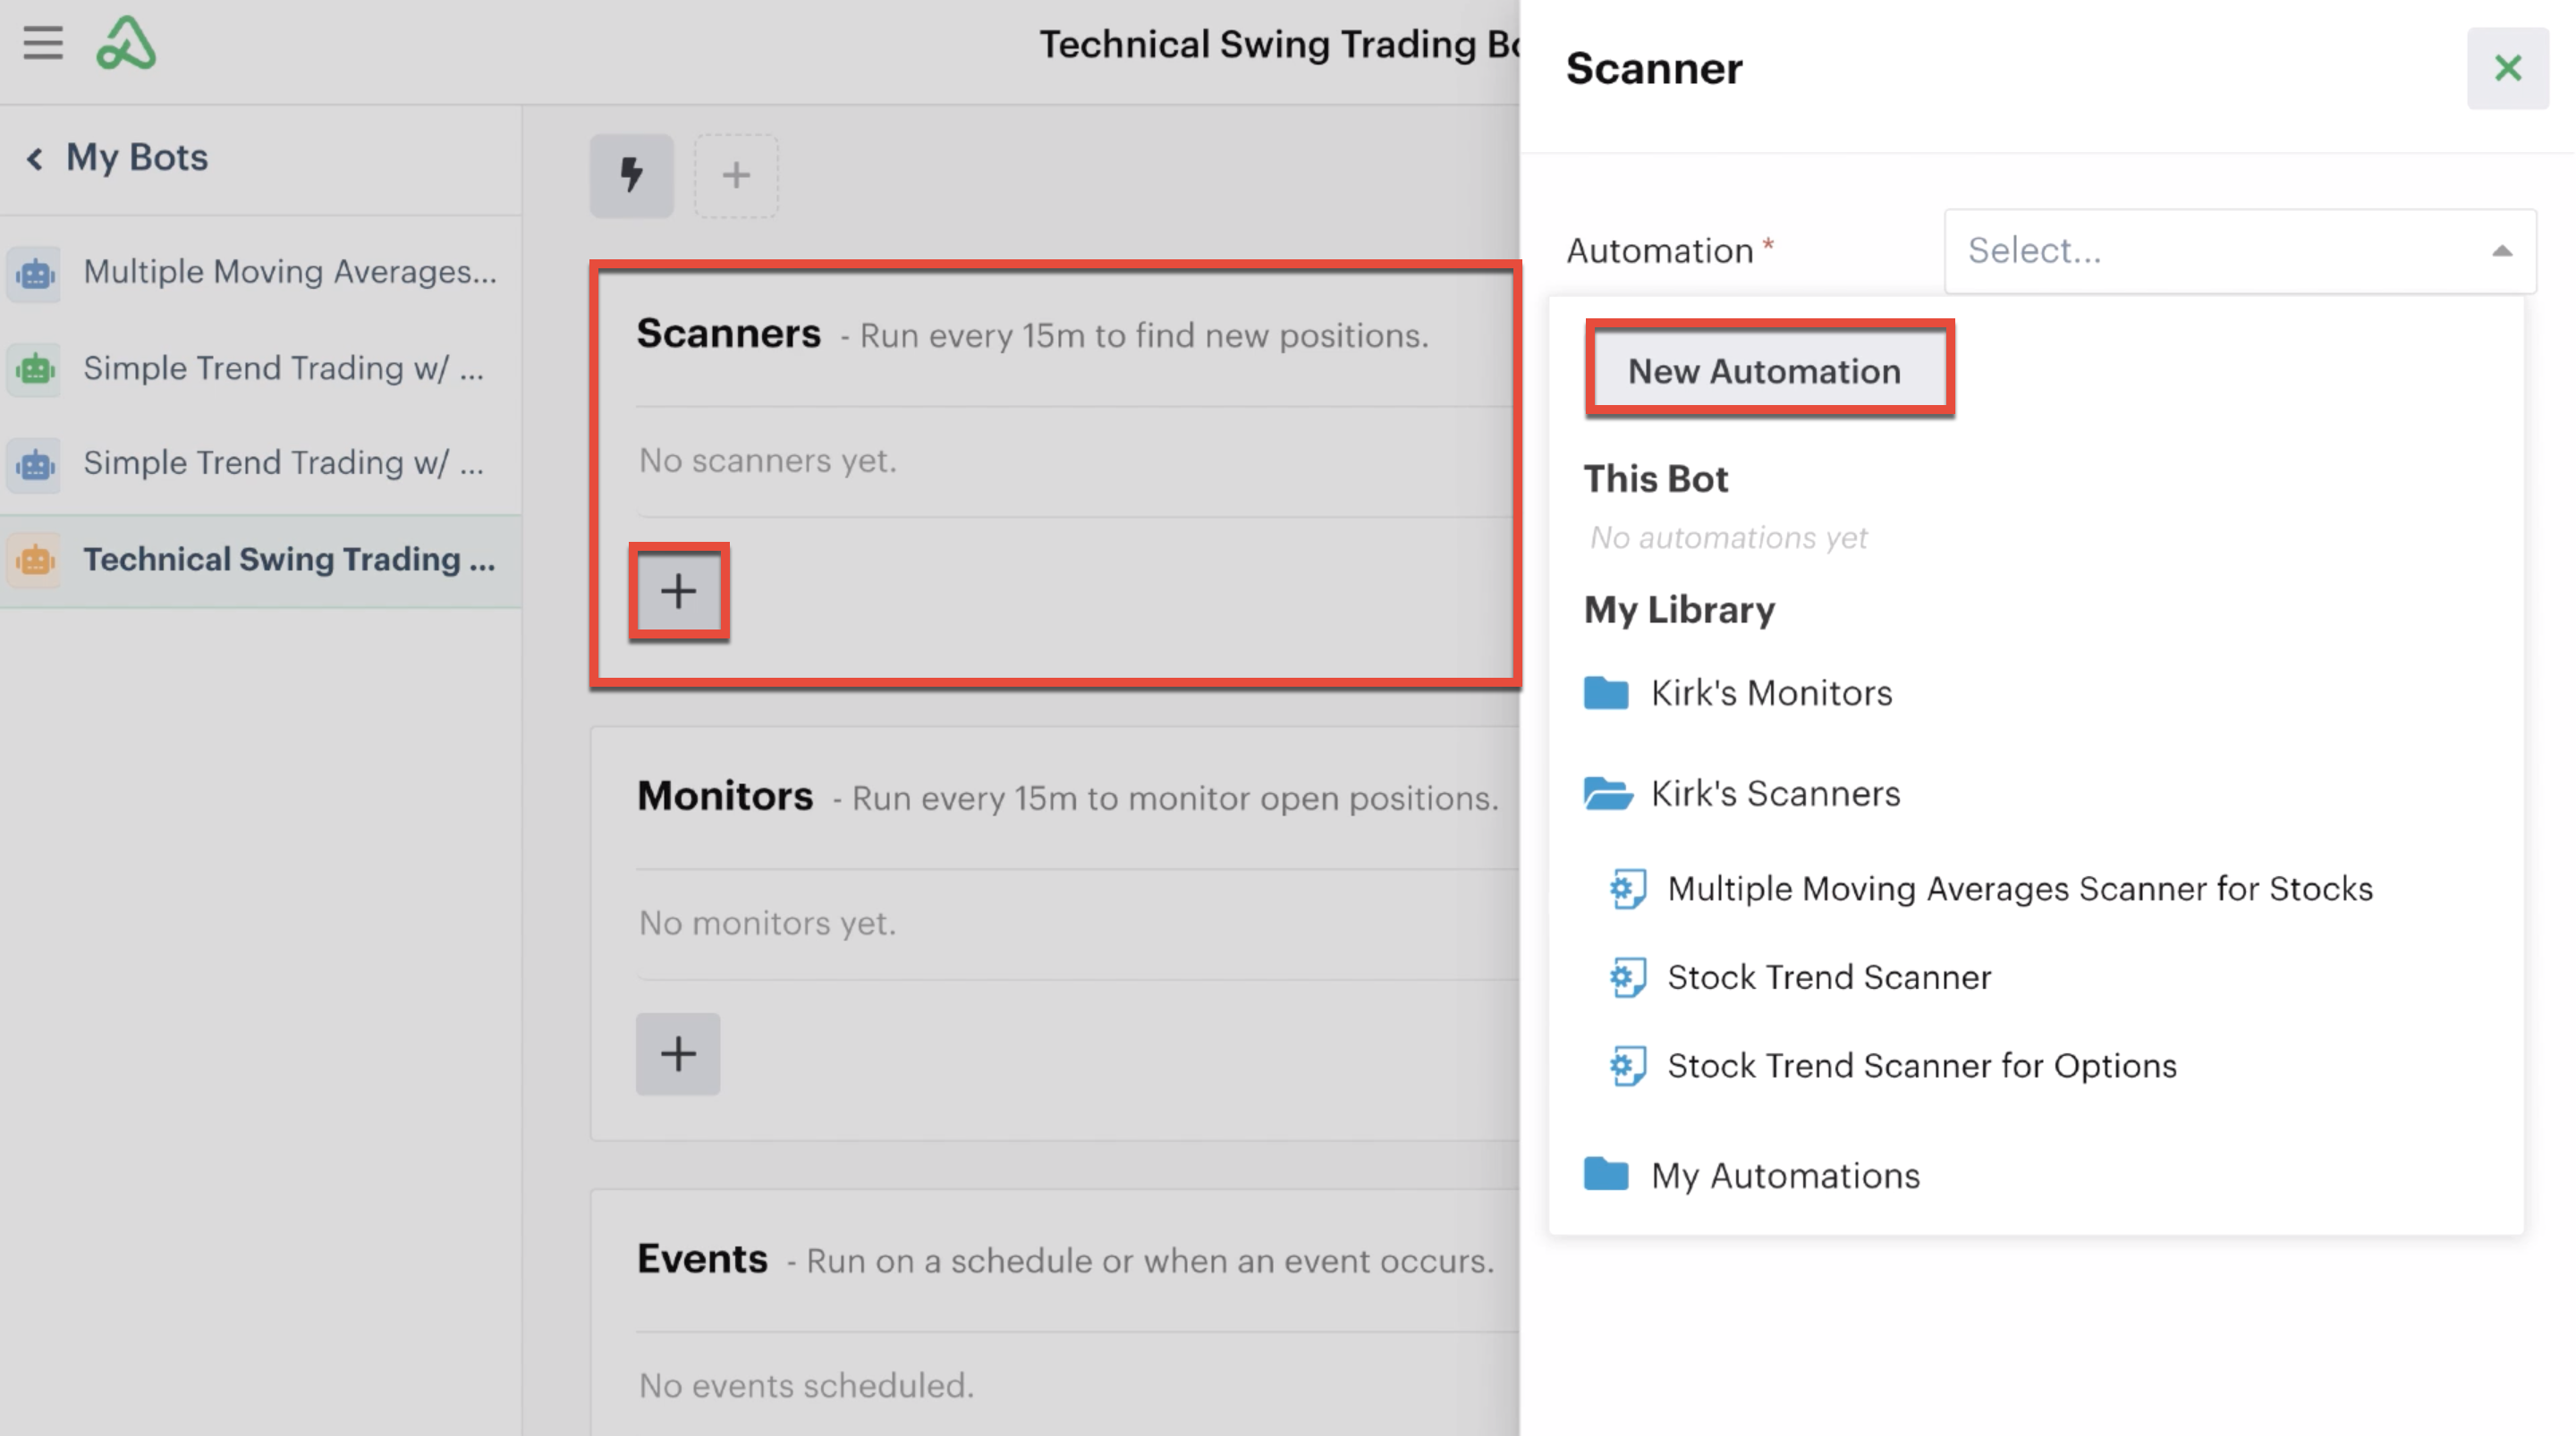Viewport: 2576px width, 1436px height.
Task: Open Multiple Moving Averages bot in sidebar
Action: coord(261,272)
